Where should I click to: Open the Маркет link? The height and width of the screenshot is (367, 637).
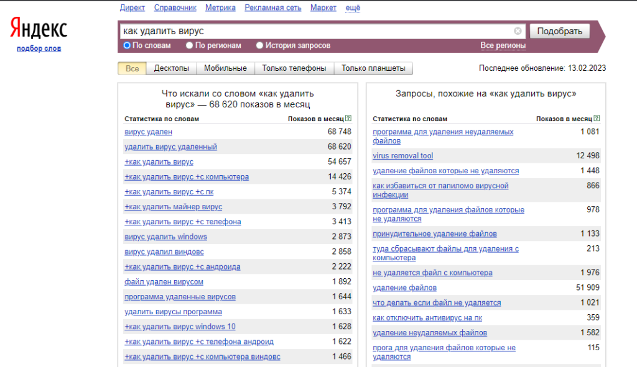(323, 7)
